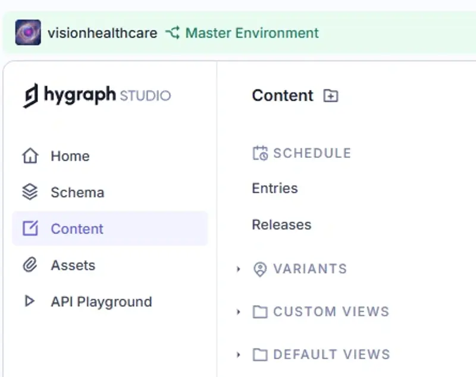Click the CUSTOM VIEWS heading text
This screenshot has width=476, height=377.
click(331, 311)
